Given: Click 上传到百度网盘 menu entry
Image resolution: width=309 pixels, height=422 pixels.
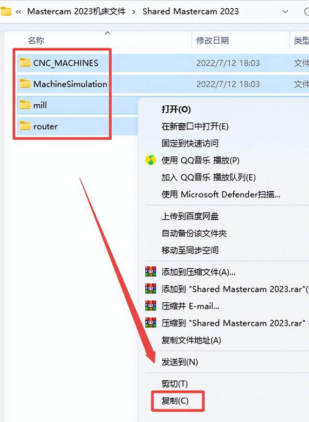Looking at the screenshot, I should (x=190, y=216).
